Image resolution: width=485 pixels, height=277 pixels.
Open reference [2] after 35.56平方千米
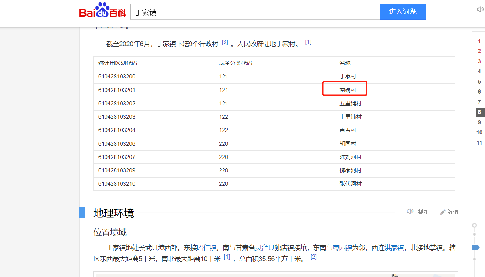pos(313,257)
